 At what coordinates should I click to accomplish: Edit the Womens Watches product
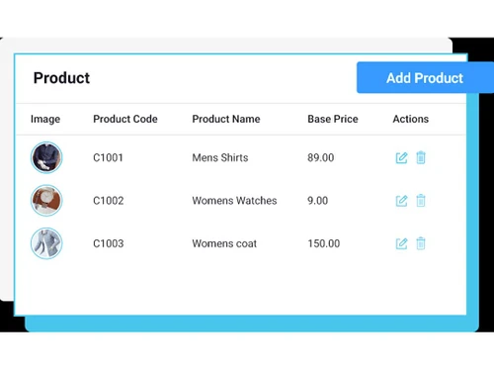pyautogui.click(x=401, y=201)
